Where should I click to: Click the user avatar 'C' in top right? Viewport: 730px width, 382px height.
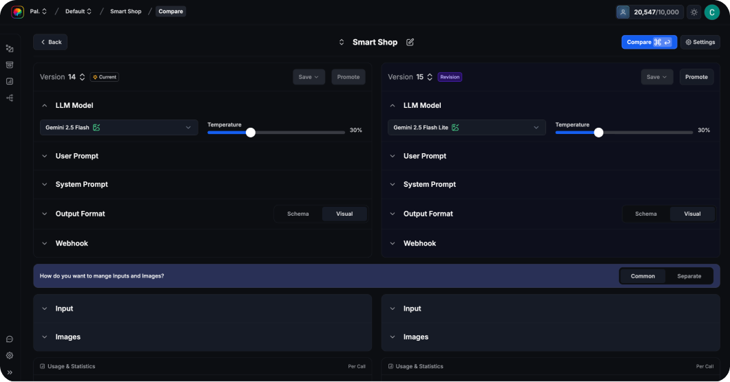711,12
